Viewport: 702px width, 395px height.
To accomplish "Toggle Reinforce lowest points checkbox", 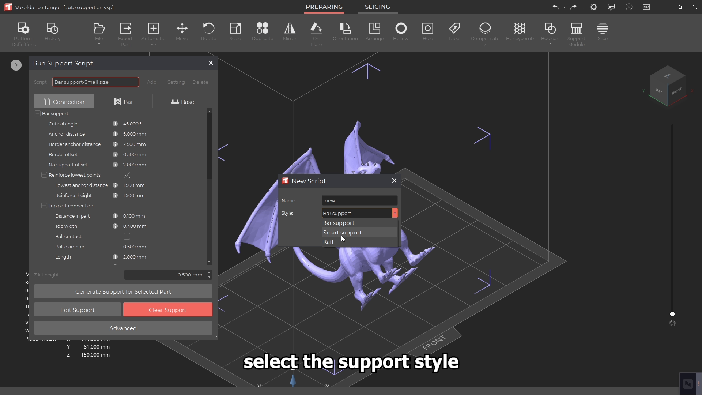I will pyautogui.click(x=127, y=175).
